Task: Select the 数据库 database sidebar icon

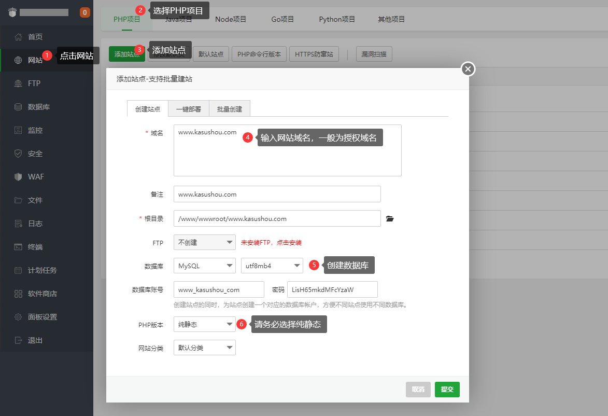Action: 19,107
